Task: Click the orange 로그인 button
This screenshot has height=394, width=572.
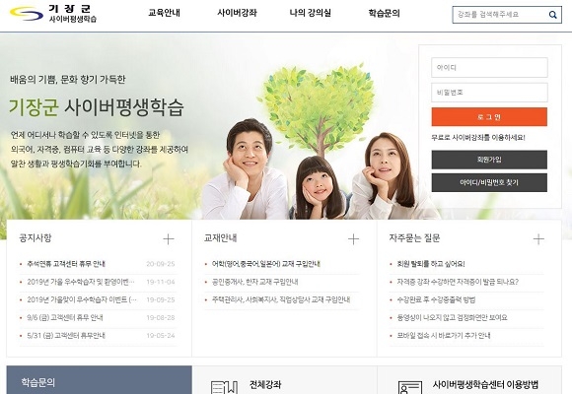Action: point(489,117)
